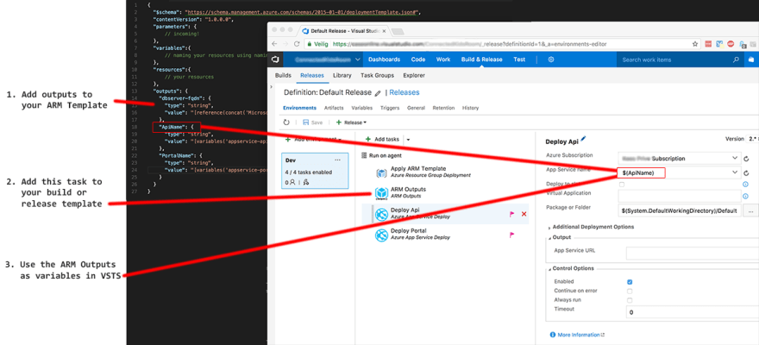Open the Azure Subscription combo box
This screenshot has width=759, height=345.
coord(679,158)
